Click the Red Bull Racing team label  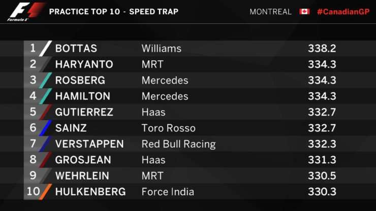coord(179,144)
